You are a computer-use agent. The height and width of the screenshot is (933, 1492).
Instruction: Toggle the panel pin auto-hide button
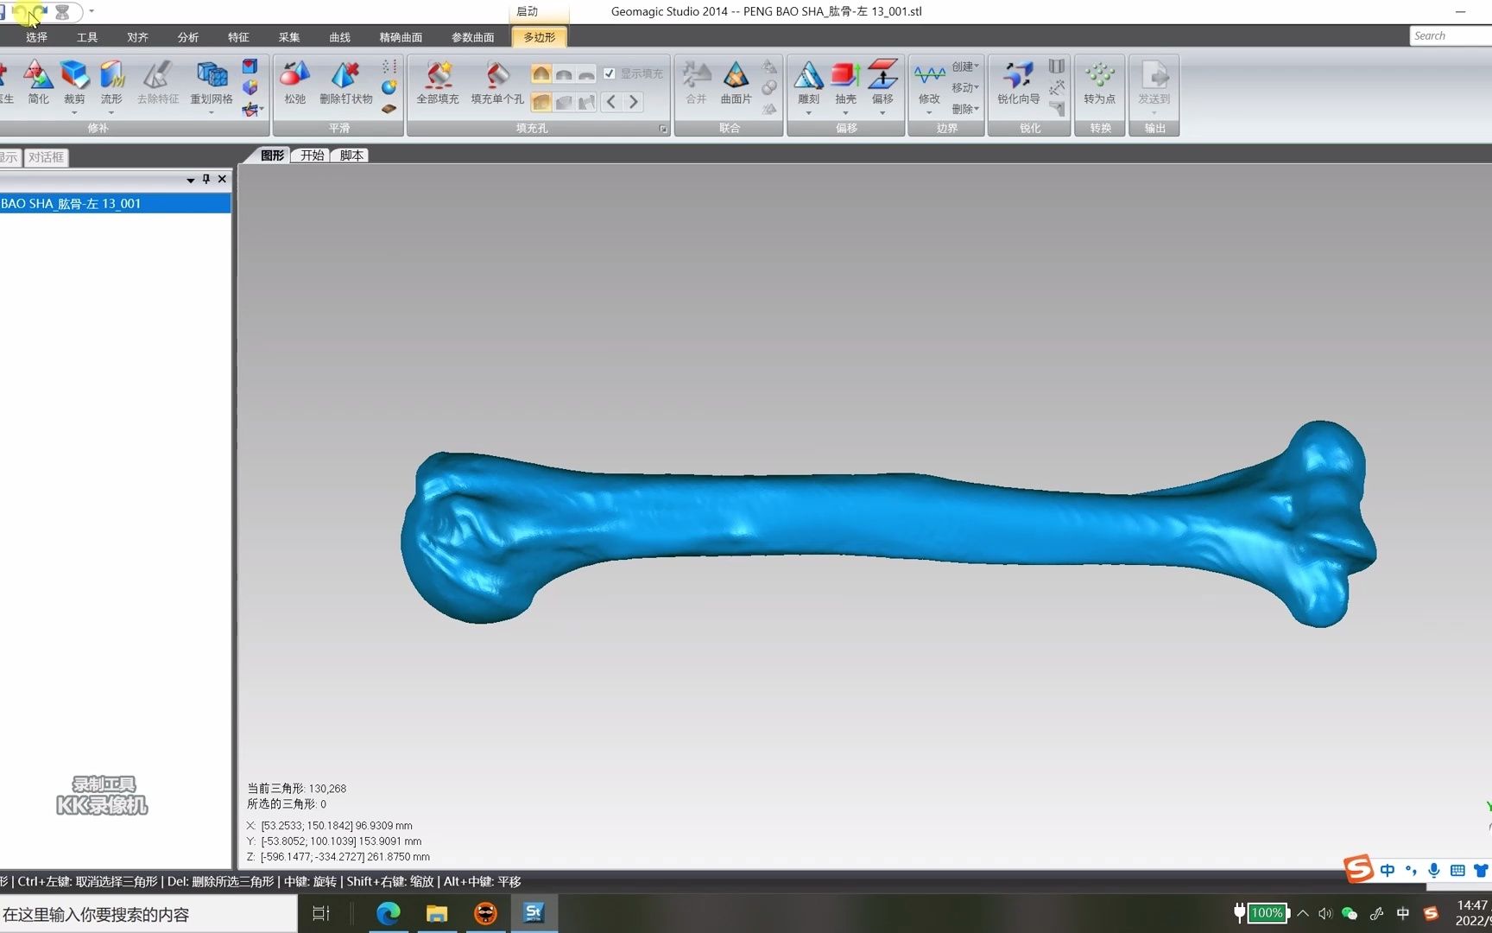205,179
